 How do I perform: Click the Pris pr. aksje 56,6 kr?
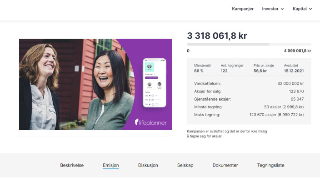pyautogui.click(x=260, y=71)
